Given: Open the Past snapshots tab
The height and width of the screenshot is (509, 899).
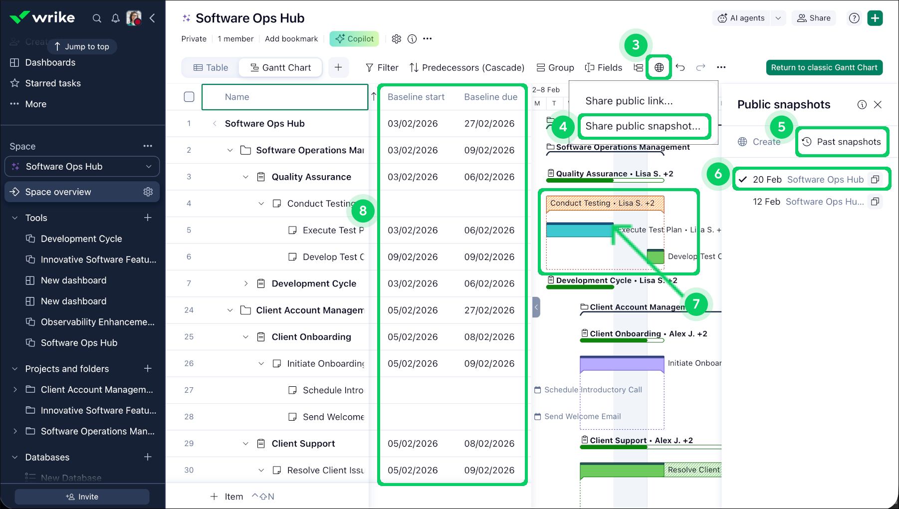Looking at the screenshot, I should (842, 142).
